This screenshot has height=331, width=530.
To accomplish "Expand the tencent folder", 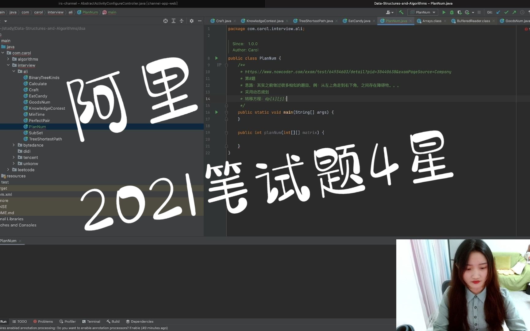I will (x=14, y=157).
